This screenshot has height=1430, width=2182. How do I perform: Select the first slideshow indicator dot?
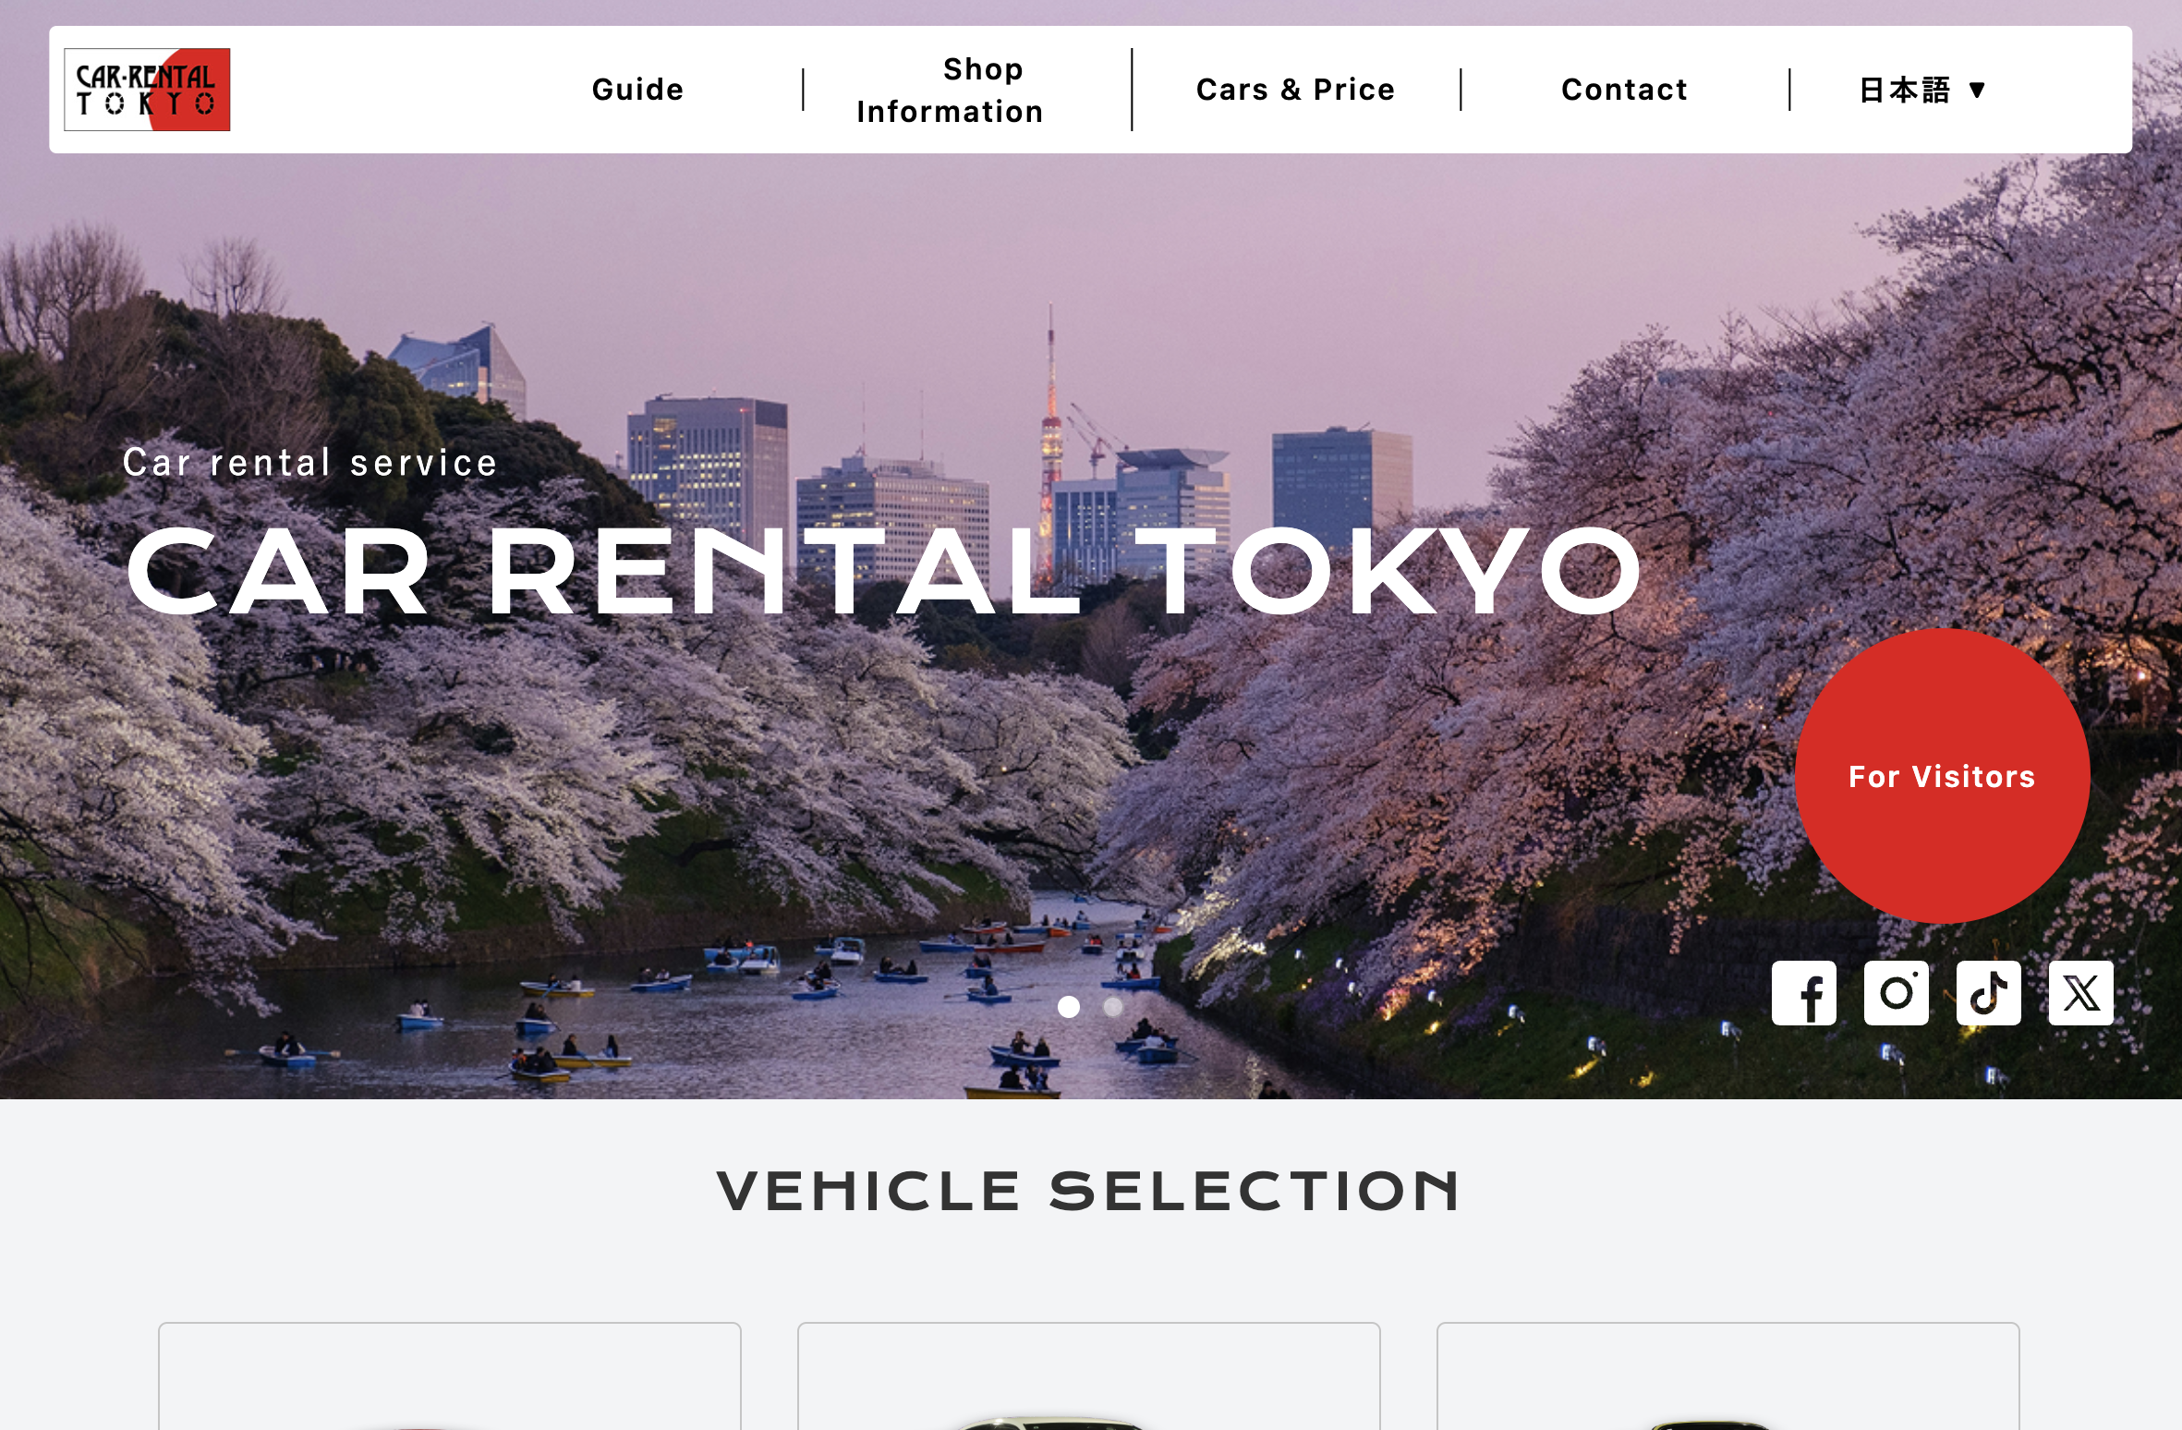[1069, 1007]
